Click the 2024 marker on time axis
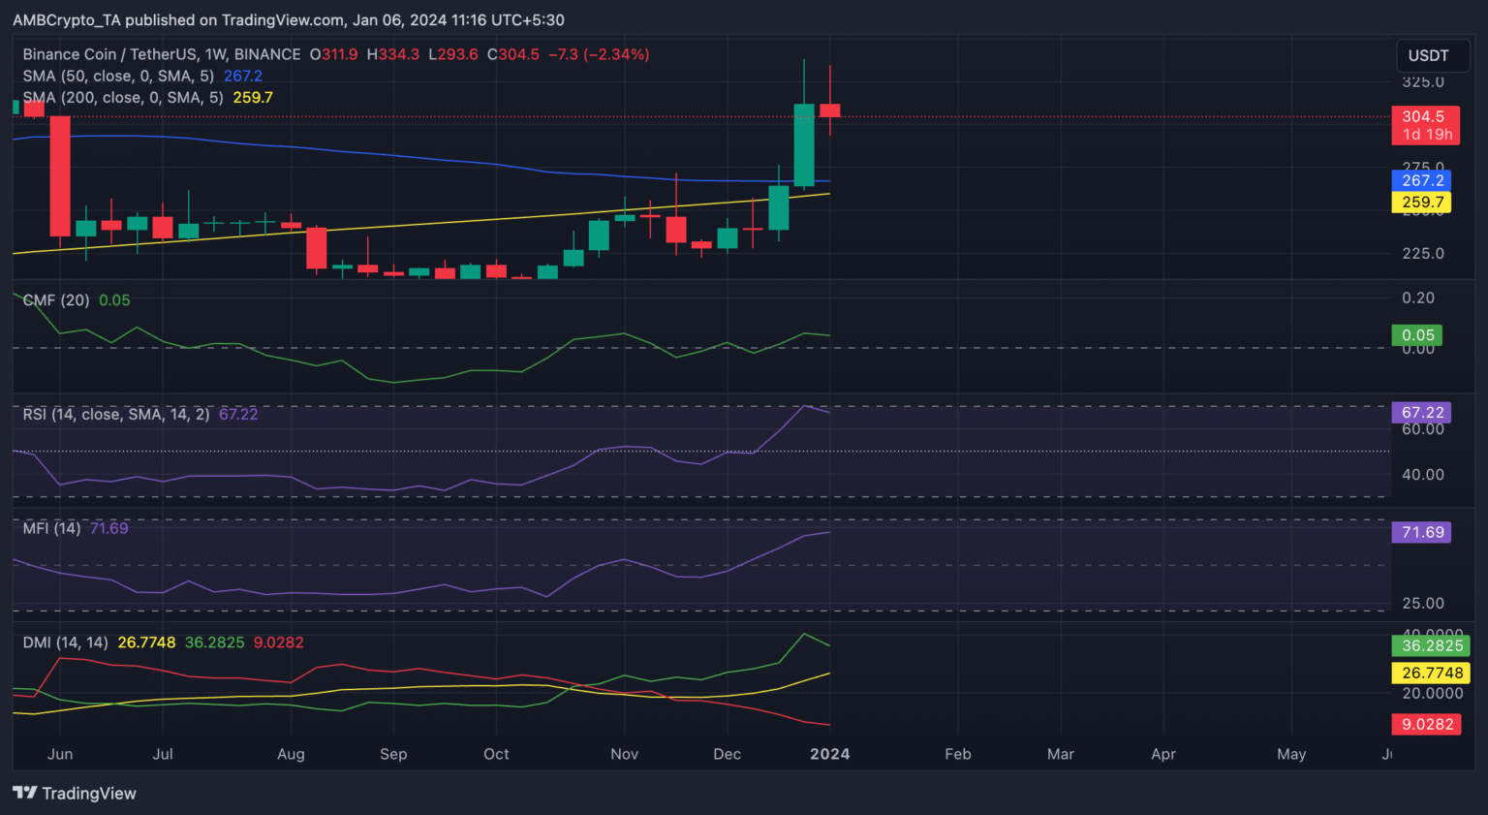 click(x=829, y=754)
